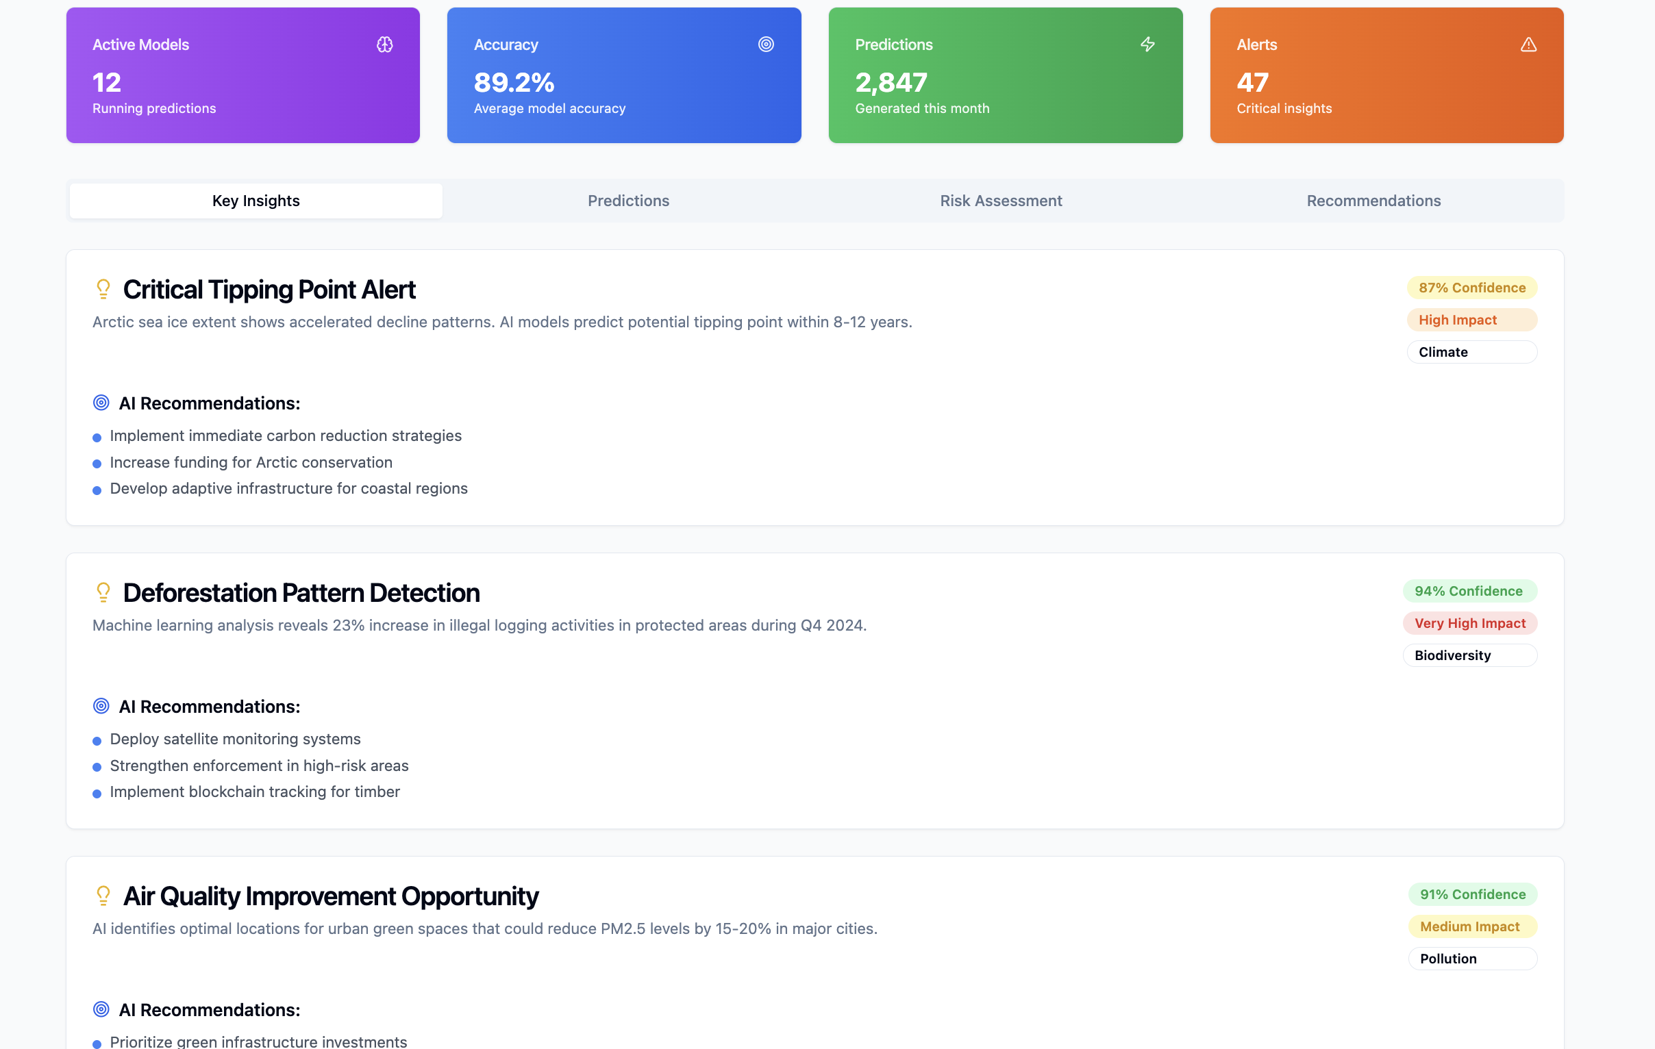Click the Pollution category tag
This screenshot has width=1655, height=1049.
click(x=1471, y=959)
